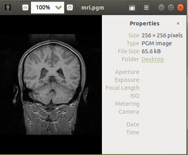Select the 'PGM image' type value
The height and width of the screenshot is (155, 188).
tap(157, 43)
